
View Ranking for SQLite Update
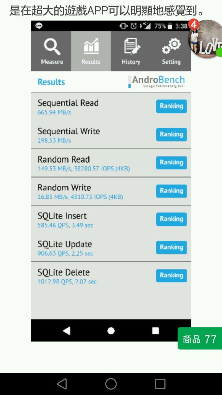pyautogui.click(x=171, y=247)
